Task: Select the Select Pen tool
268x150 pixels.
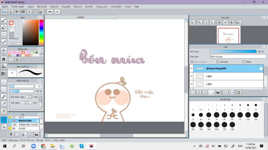Action: tap(4, 104)
